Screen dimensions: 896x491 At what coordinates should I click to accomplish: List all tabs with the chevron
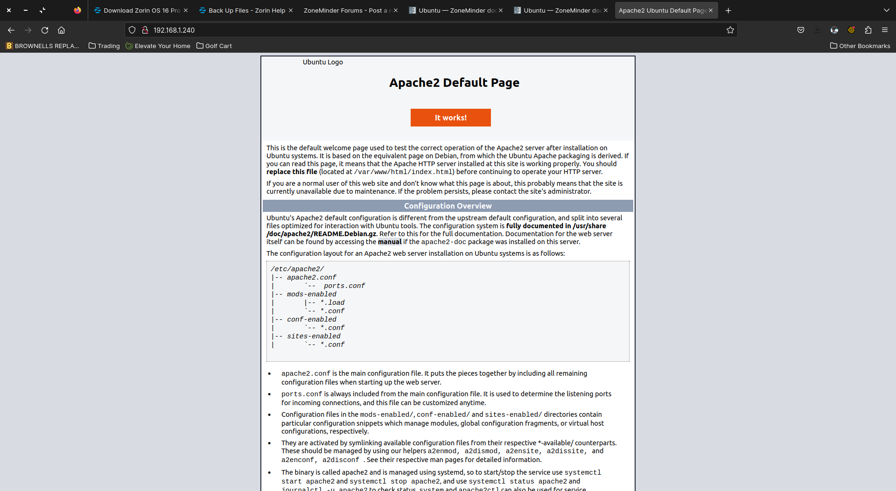click(x=887, y=10)
